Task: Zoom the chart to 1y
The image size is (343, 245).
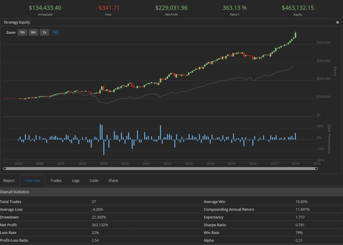Action: [44, 32]
